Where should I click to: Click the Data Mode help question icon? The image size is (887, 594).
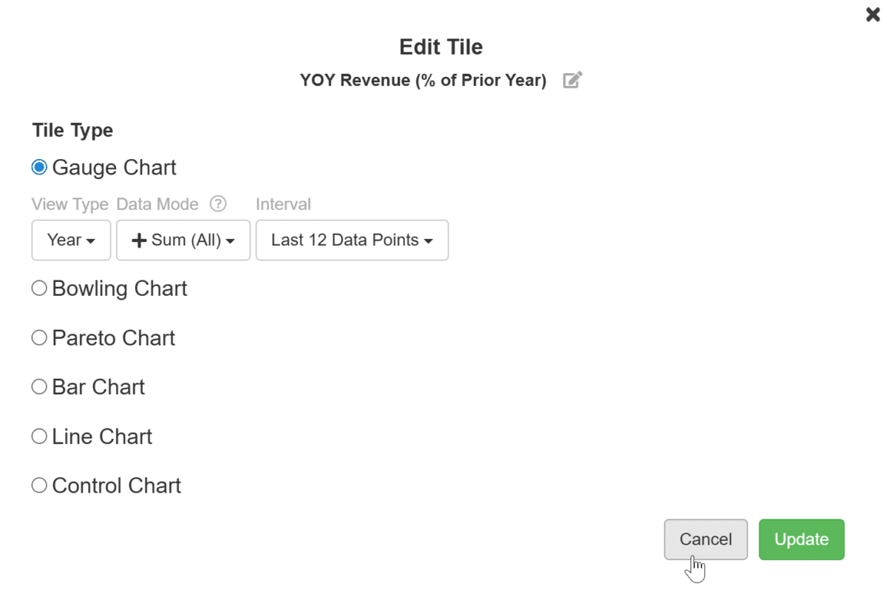[217, 203]
